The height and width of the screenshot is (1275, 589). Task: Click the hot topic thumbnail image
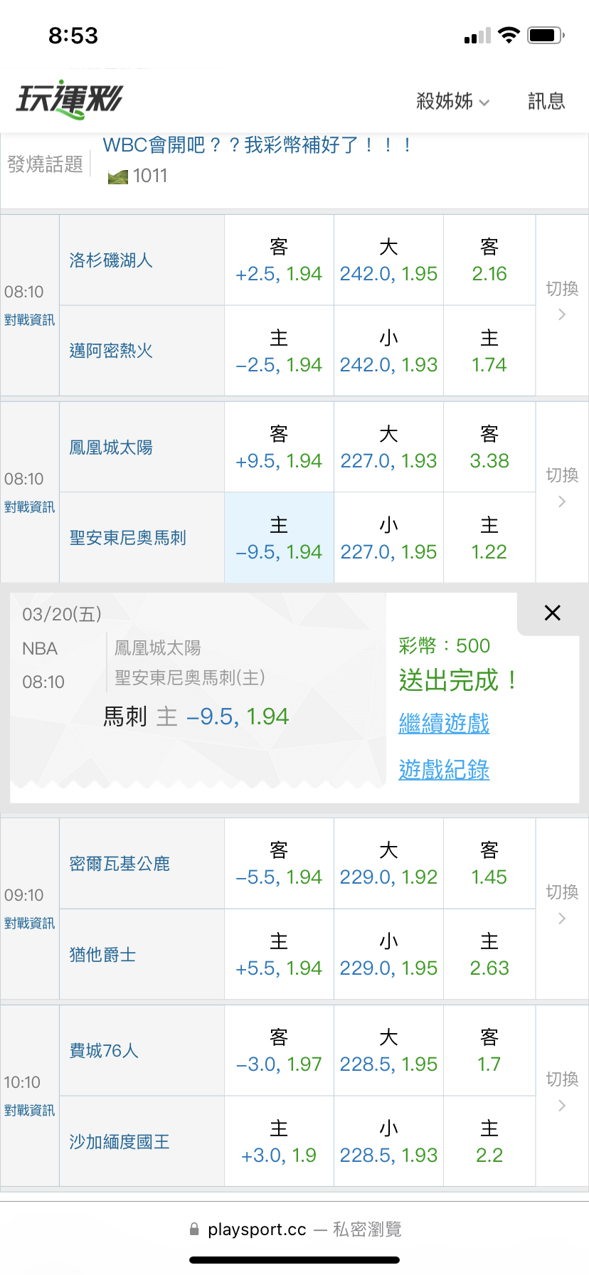118,176
